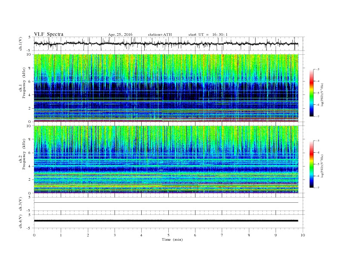The height and width of the screenshot is (264, 341).
Task: Click the "0" tick on the time axis
Action: 34,235
